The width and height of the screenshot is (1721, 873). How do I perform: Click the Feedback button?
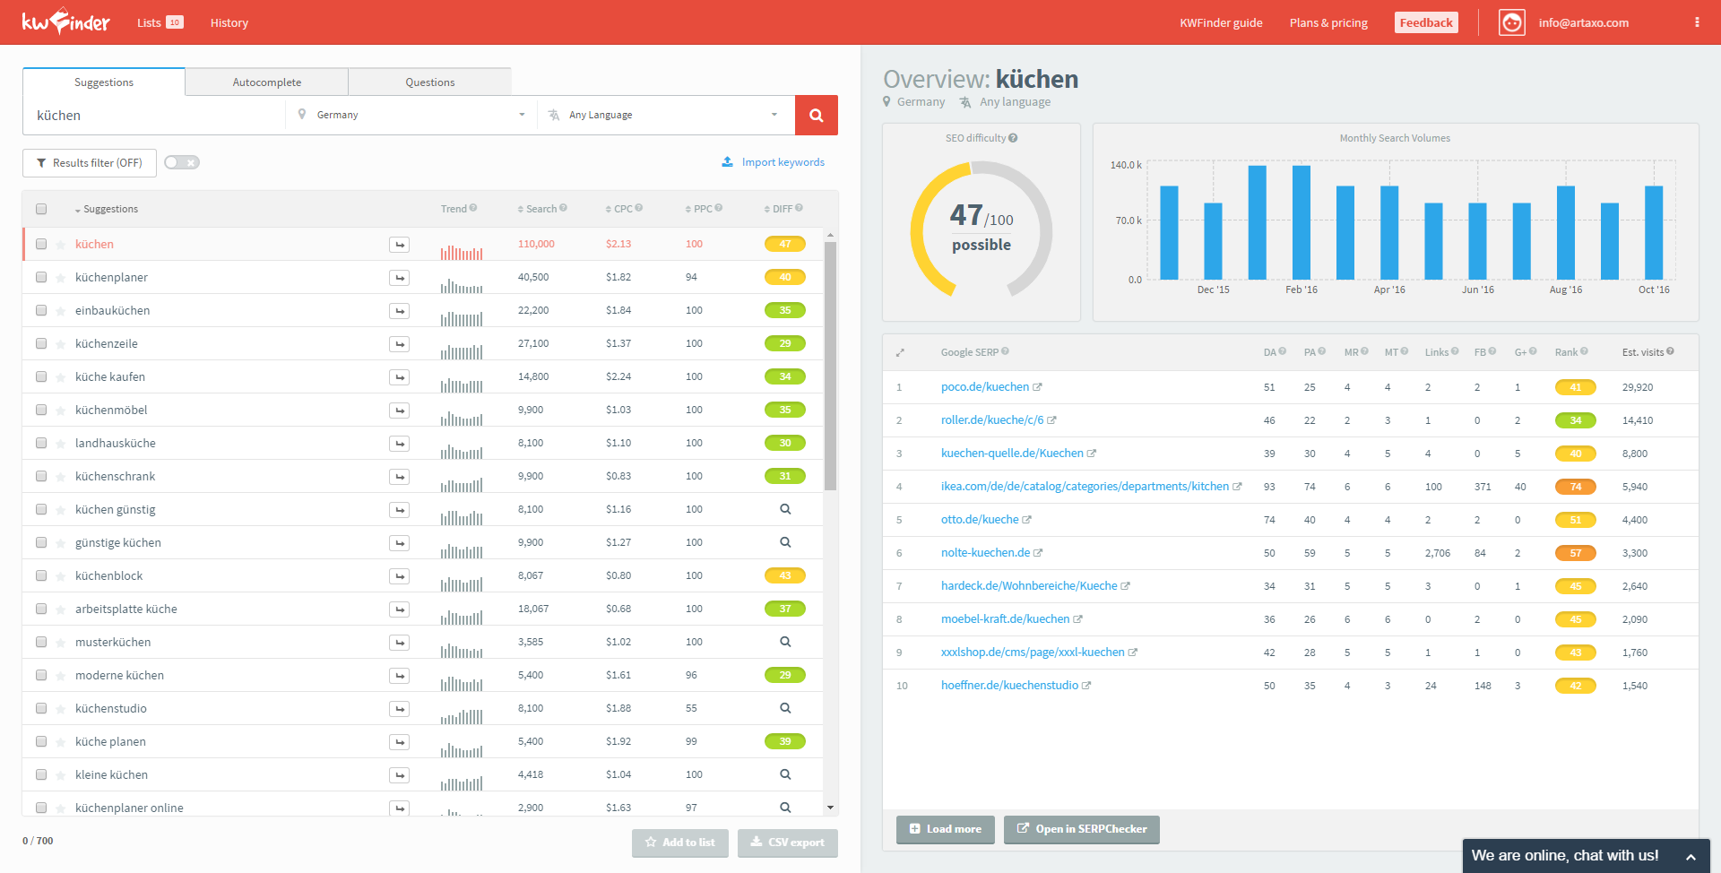[x=1426, y=22]
